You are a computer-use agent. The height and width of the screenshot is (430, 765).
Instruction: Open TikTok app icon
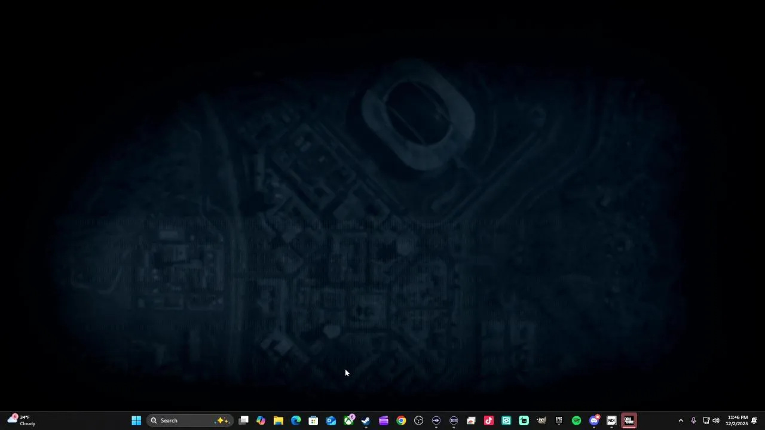[489, 420]
